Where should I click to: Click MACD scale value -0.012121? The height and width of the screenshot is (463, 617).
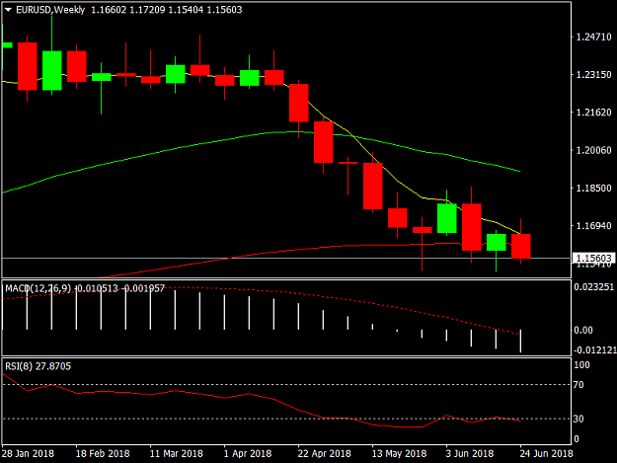[x=594, y=349]
